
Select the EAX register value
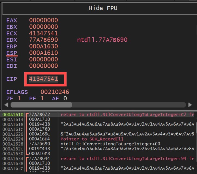coord(44,20)
